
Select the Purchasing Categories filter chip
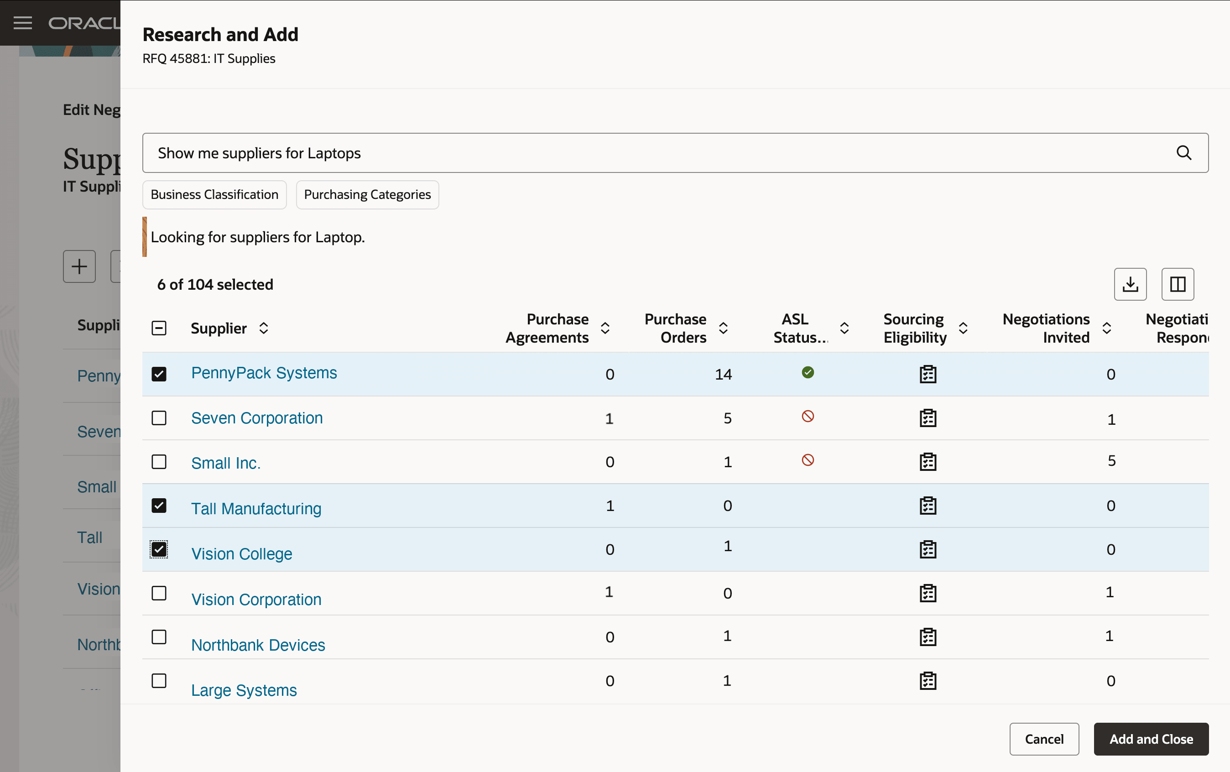[x=367, y=194]
